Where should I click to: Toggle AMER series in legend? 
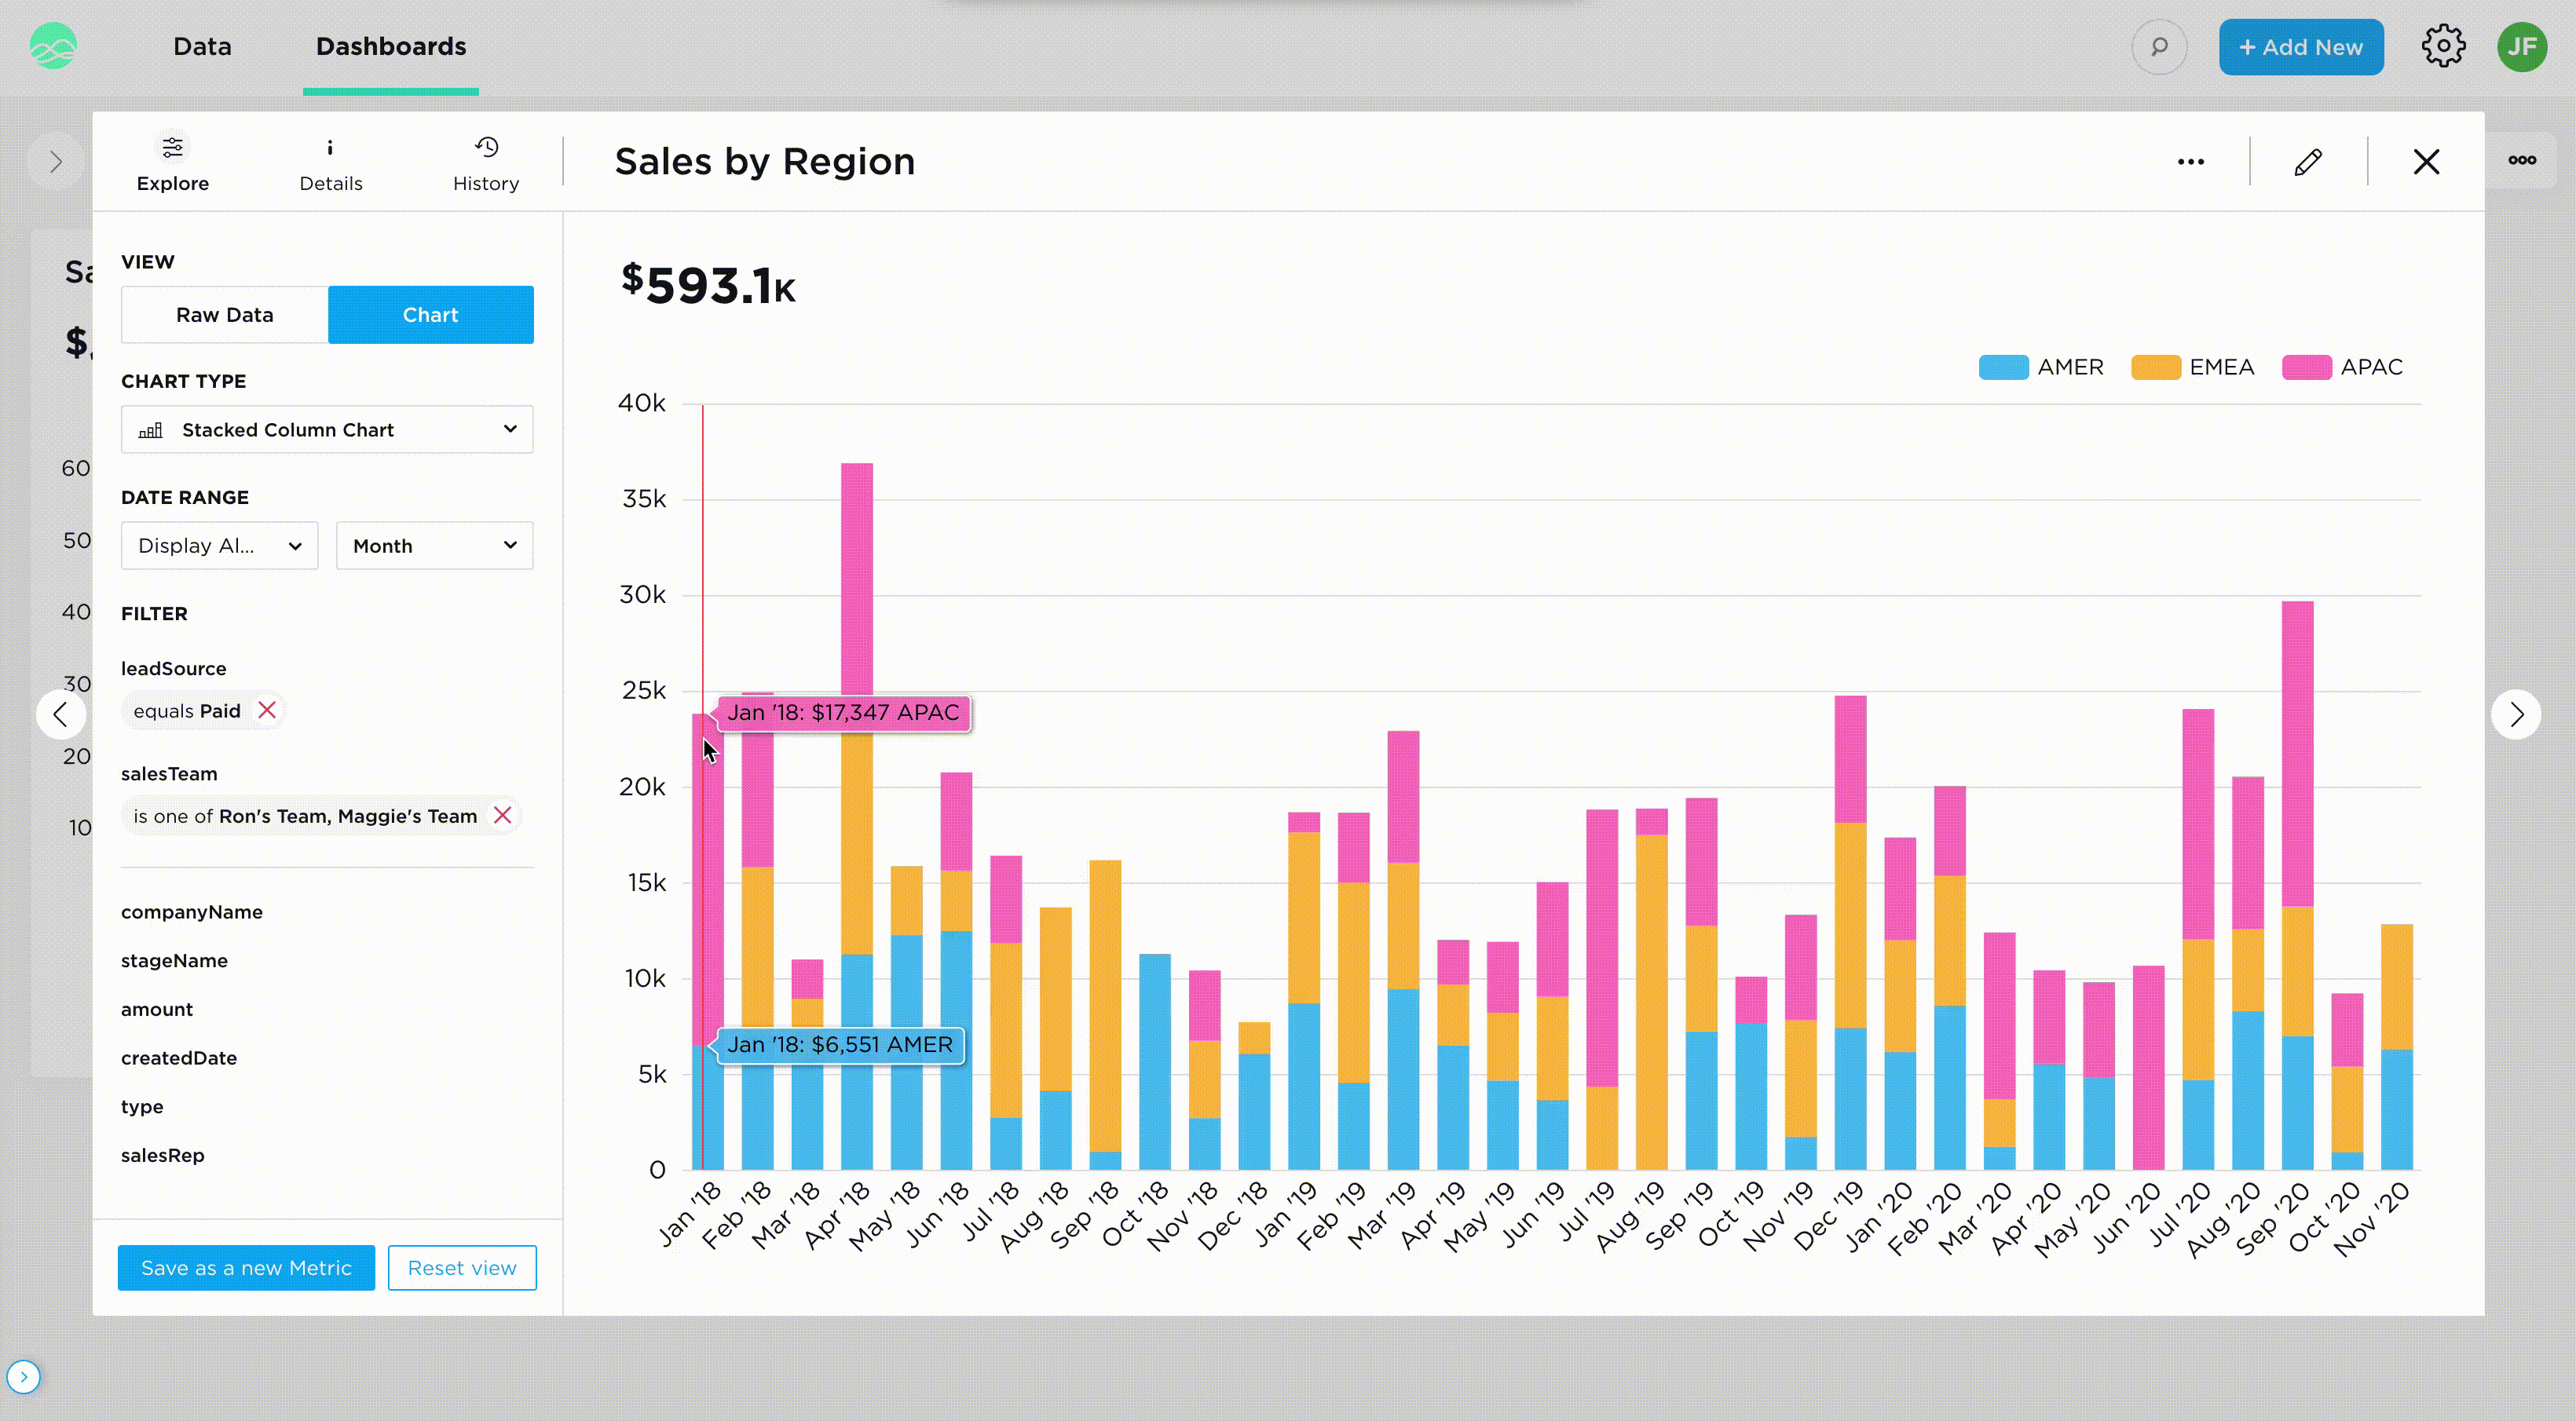pos(2043,367)
